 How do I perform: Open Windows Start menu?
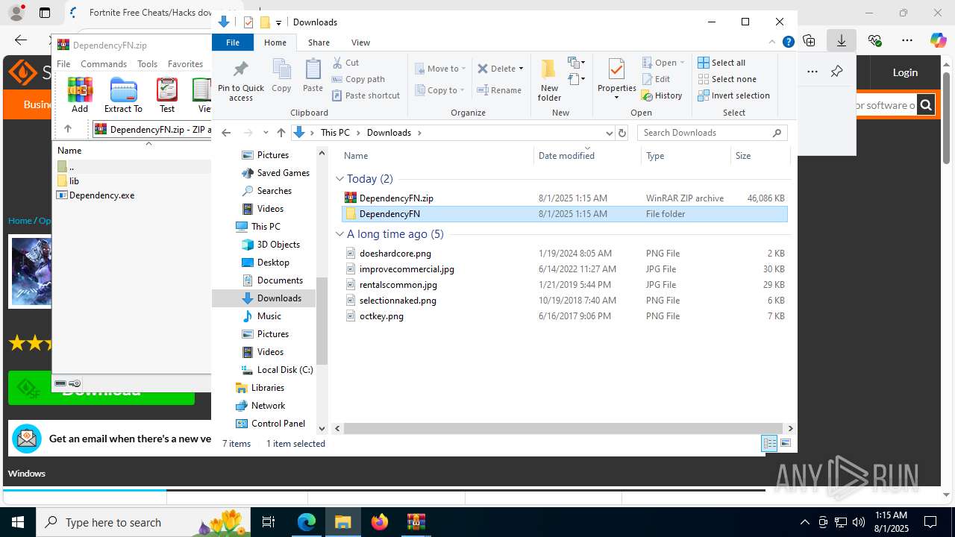click(17, 522)
